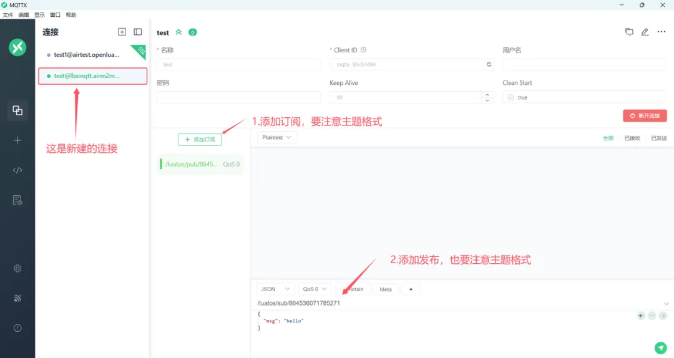Click the plus new connection sidebar icon
The image size is (674, 358).
pyautogui.click(x=17, y=140)
